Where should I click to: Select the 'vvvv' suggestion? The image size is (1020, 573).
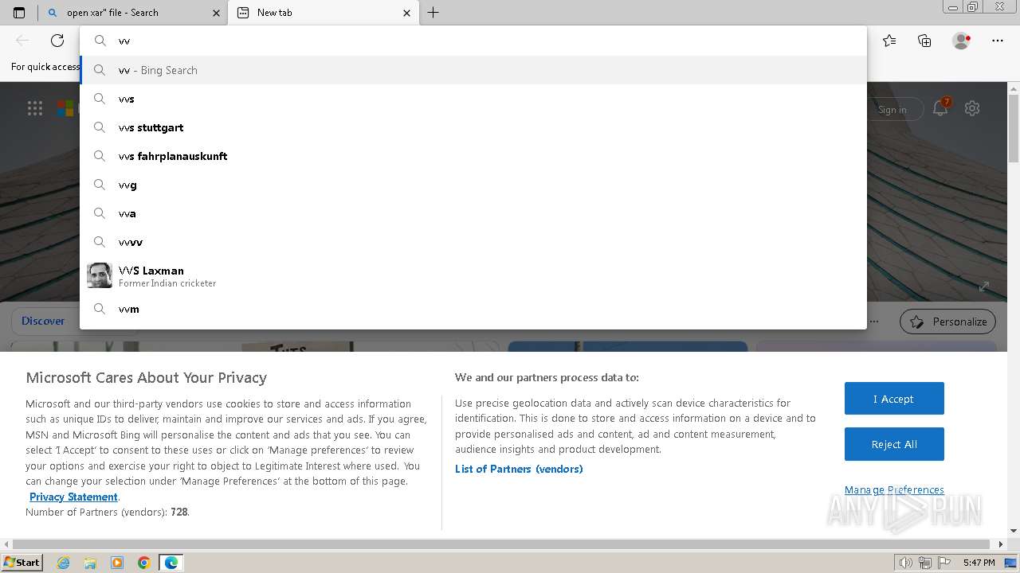[473, 242]
